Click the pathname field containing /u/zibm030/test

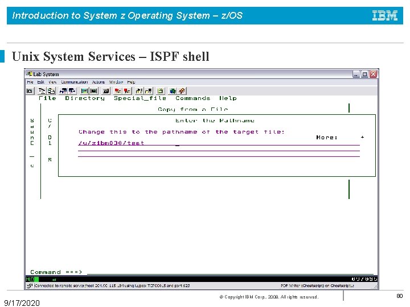219,143
